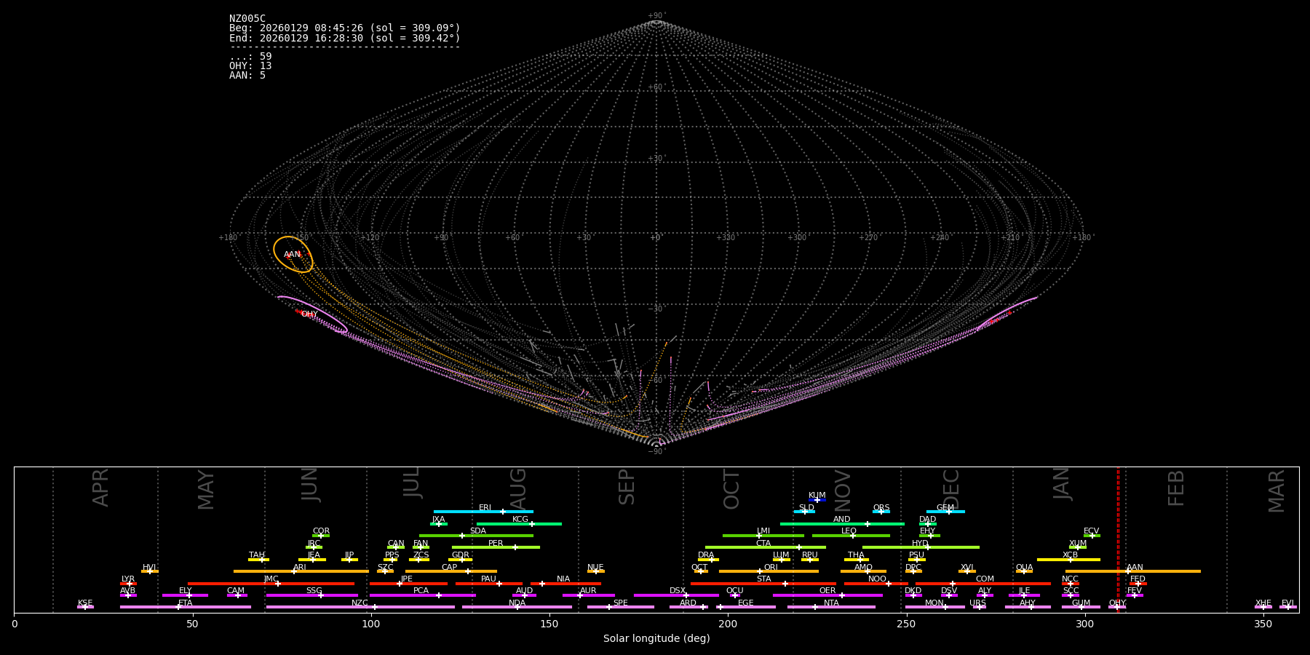The image size is (1310, 655).
Task: Click the FED shower label
Action: click(x=1138, y=579)
